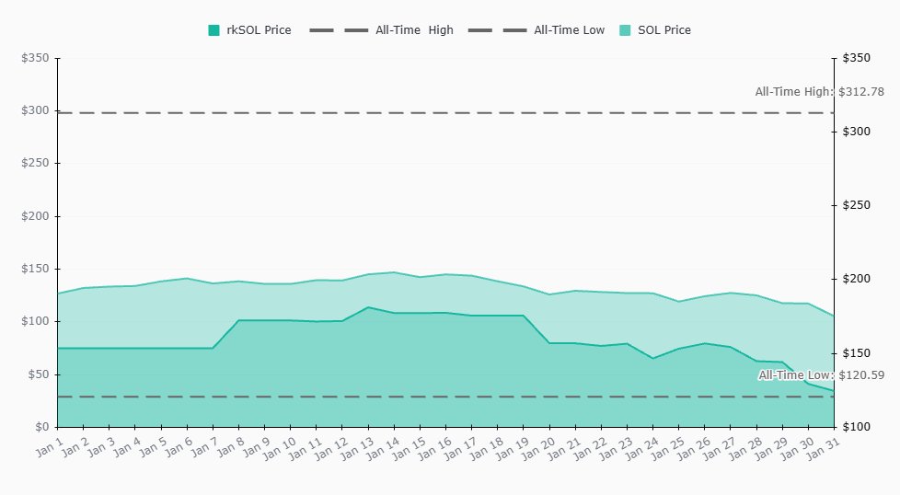Click the Jan 8 x-axis date label

tap(229, 446)
